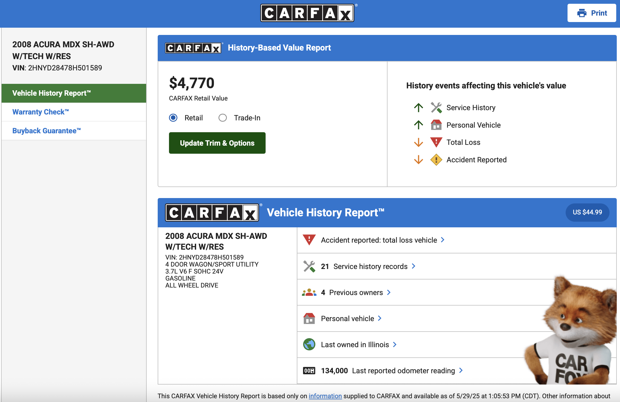Expand the Last reported odometer reading chevron
Viewport: 620px width, 402px height.
[461, 370]
